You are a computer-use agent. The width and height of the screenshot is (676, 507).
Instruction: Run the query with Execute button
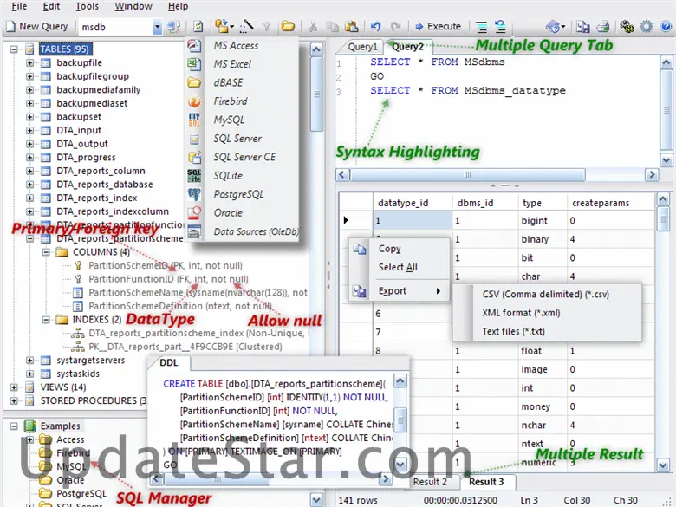click(x=438, y=27)
